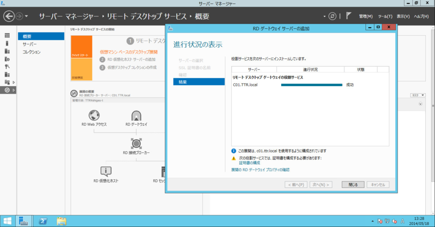Click the サーバー column header
This screenshot has height=227, width=435.
[254, 69]
